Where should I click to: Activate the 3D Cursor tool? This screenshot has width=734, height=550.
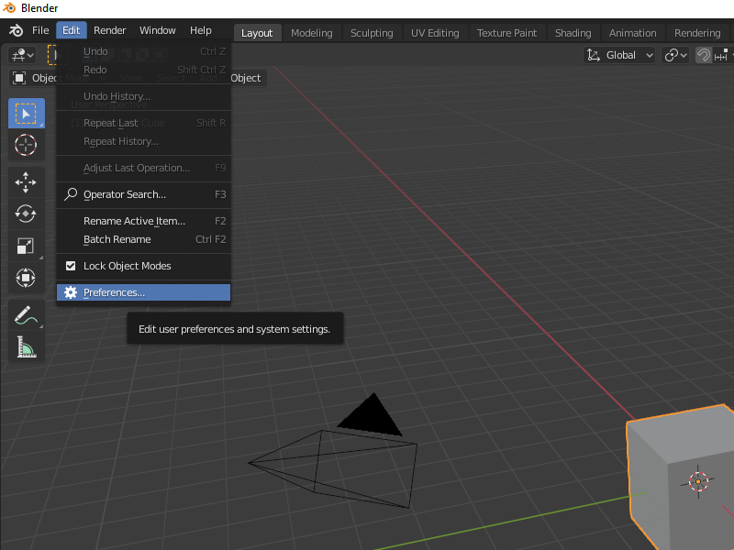click(27, 145)
